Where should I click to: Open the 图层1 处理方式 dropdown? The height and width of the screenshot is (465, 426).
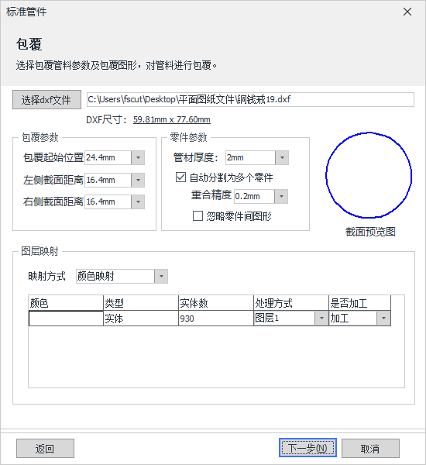(x=291, y=319)
